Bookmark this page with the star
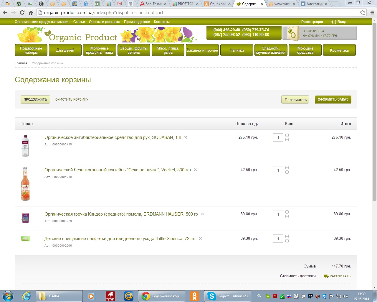Image resolution: width=377 pixels, height=302 pixels. pos(363,13)
